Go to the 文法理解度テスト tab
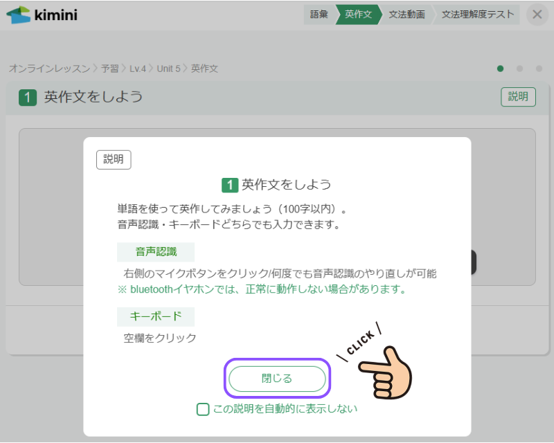554x443 pixels. pos(478,15)
